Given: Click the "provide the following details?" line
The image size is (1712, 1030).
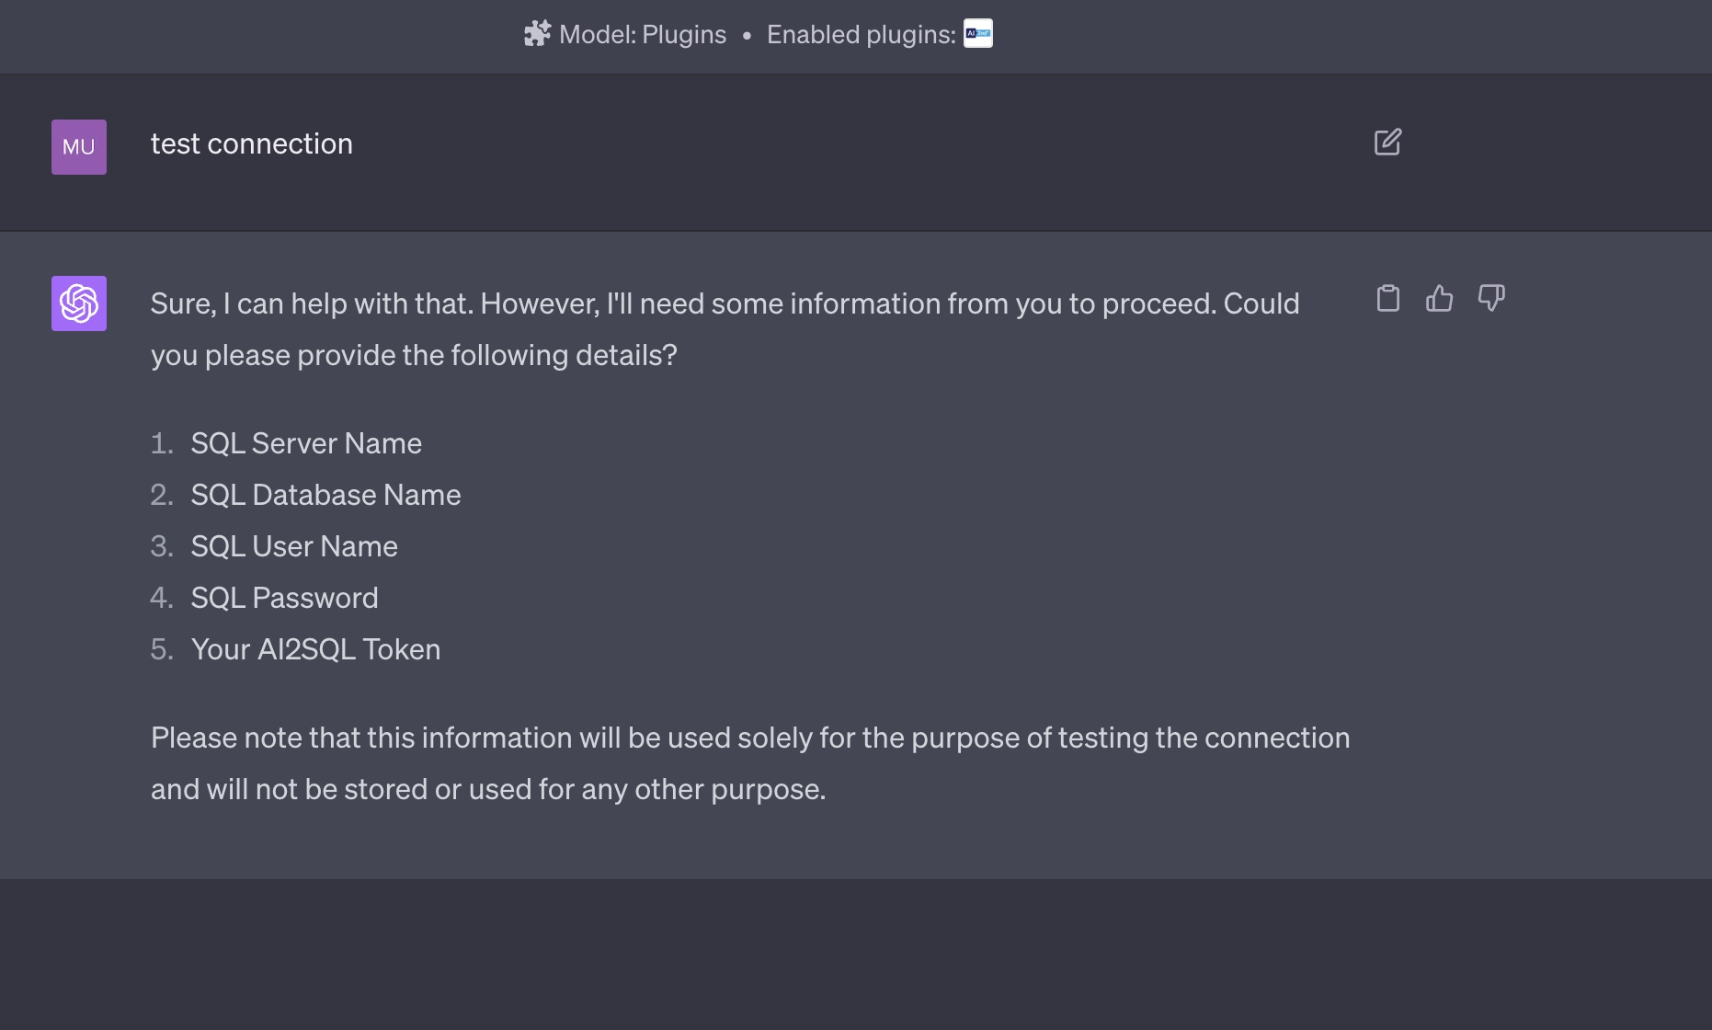Looking at the screenshot, I should click(x=414, y=356).
